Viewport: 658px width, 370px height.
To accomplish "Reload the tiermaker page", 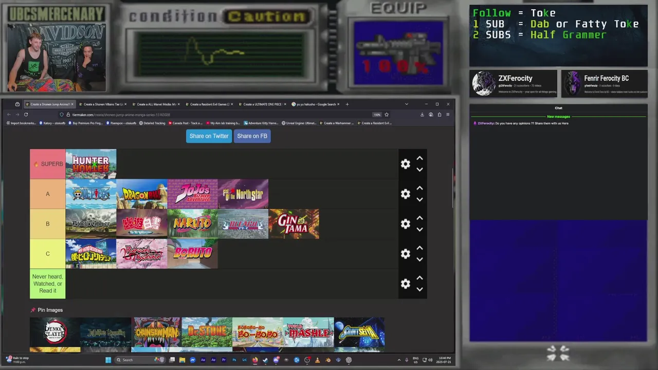I will point(26,115).
